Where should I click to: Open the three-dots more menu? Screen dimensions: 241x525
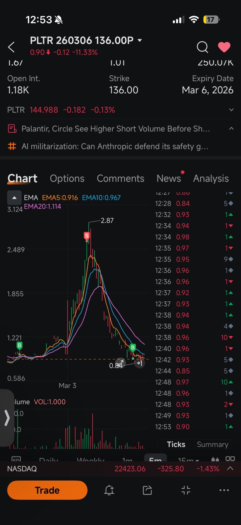pos(224,490)
